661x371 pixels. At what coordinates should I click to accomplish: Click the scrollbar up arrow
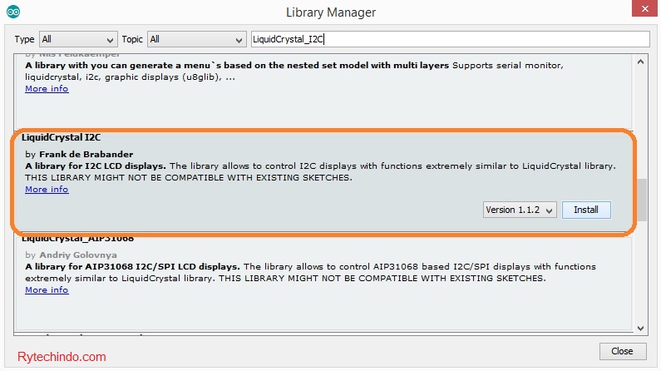640,61
